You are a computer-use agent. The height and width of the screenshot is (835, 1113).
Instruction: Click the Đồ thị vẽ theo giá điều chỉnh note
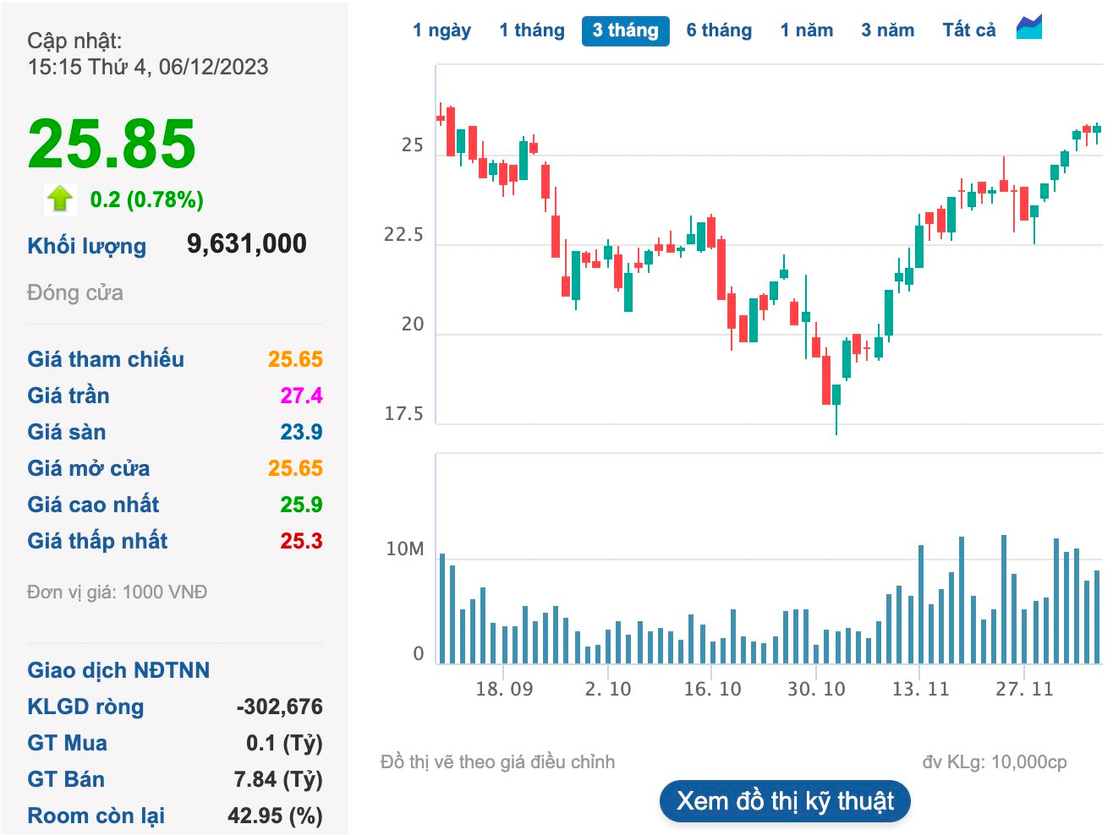[x=497, y=761]
